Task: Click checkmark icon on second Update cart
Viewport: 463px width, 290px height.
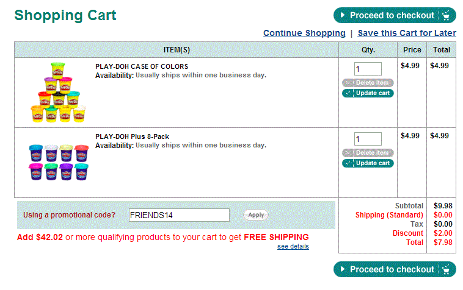Action: click(x=348, y=163)
